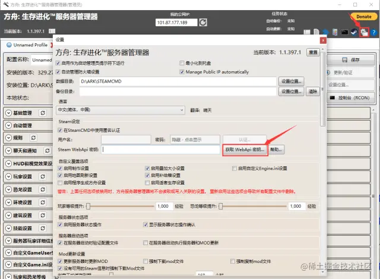Screen dimensions: 380x279
Task: Reset the 基础管理 section with its refresh icon
Action: (x=43, y=113)
